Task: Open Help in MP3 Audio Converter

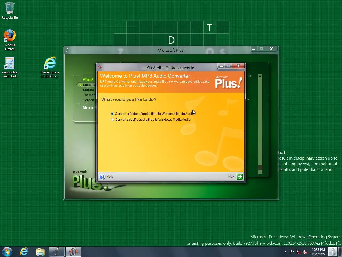Action: 106,177
